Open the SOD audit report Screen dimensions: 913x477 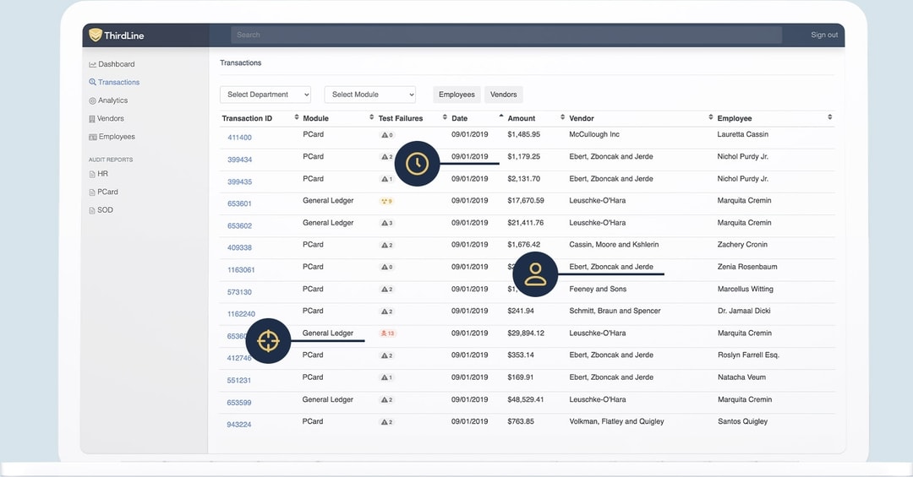pyautogui.click(x=101, y=210)
